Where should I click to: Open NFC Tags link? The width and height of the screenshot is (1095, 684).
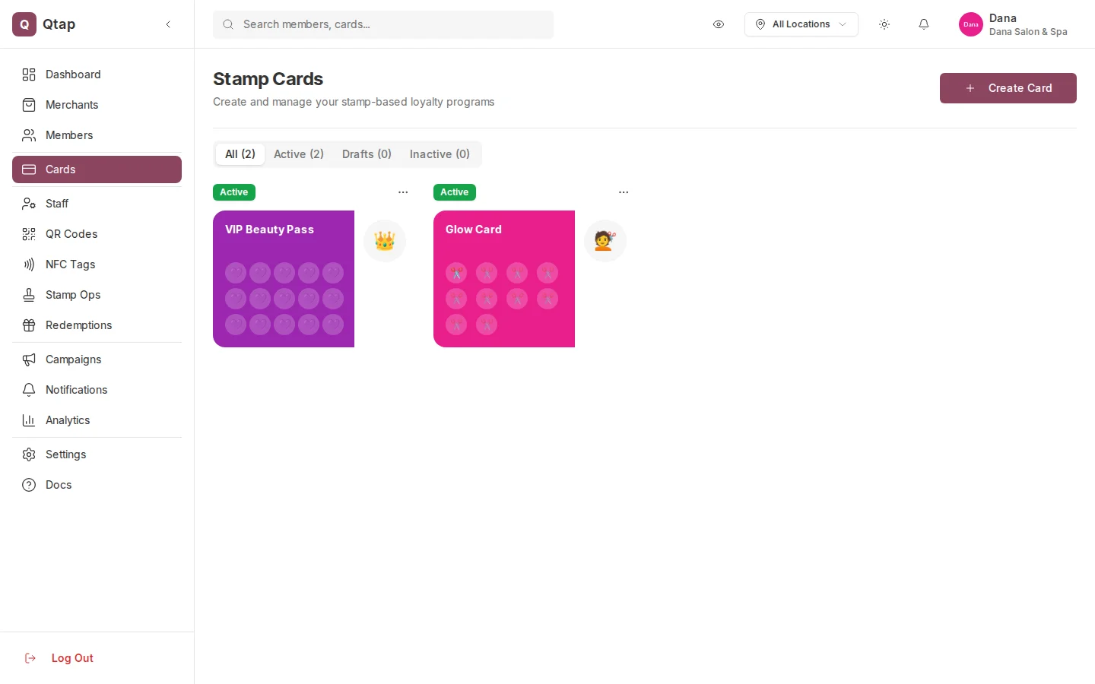coord(97,264)
